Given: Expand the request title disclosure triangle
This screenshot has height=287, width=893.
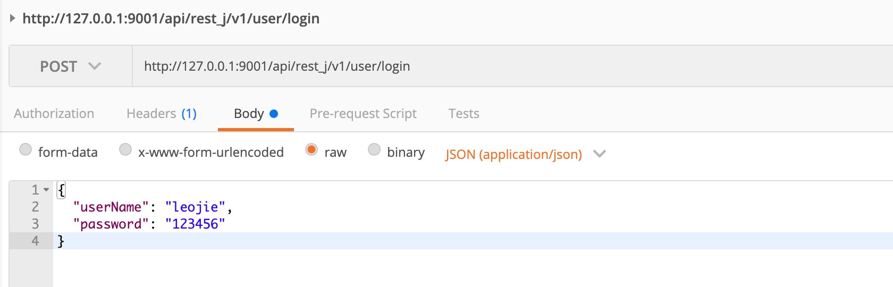Looking at the screenshot, I should (x=12, y=19).
